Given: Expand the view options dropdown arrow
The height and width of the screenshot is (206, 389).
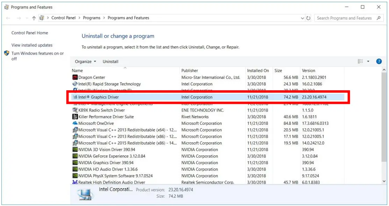Looking at the screenshot, I should click(368, 62).
